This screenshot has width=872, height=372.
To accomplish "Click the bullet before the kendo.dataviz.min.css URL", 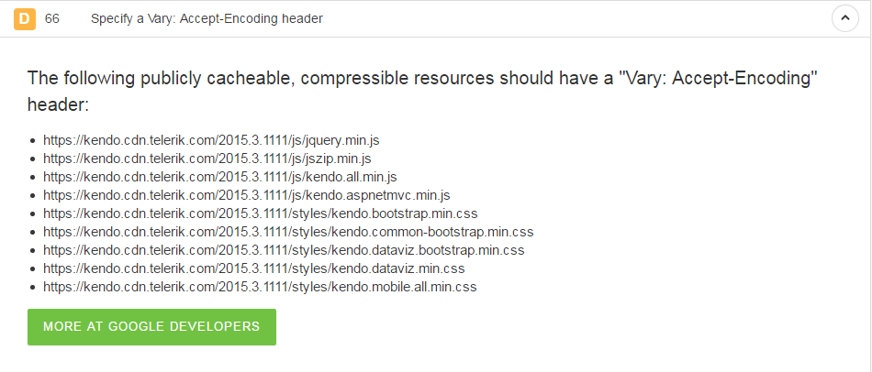I will [33, 269].
